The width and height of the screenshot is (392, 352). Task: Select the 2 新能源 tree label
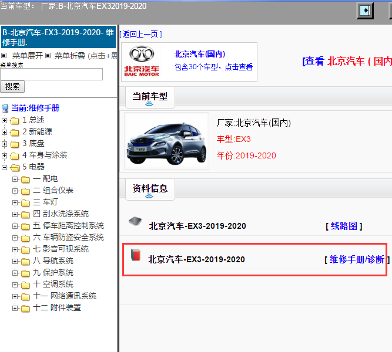click(37, 132)
